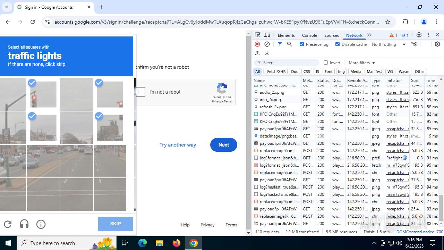
Task: Click the Windows taskbar search box
Action: 67,243
